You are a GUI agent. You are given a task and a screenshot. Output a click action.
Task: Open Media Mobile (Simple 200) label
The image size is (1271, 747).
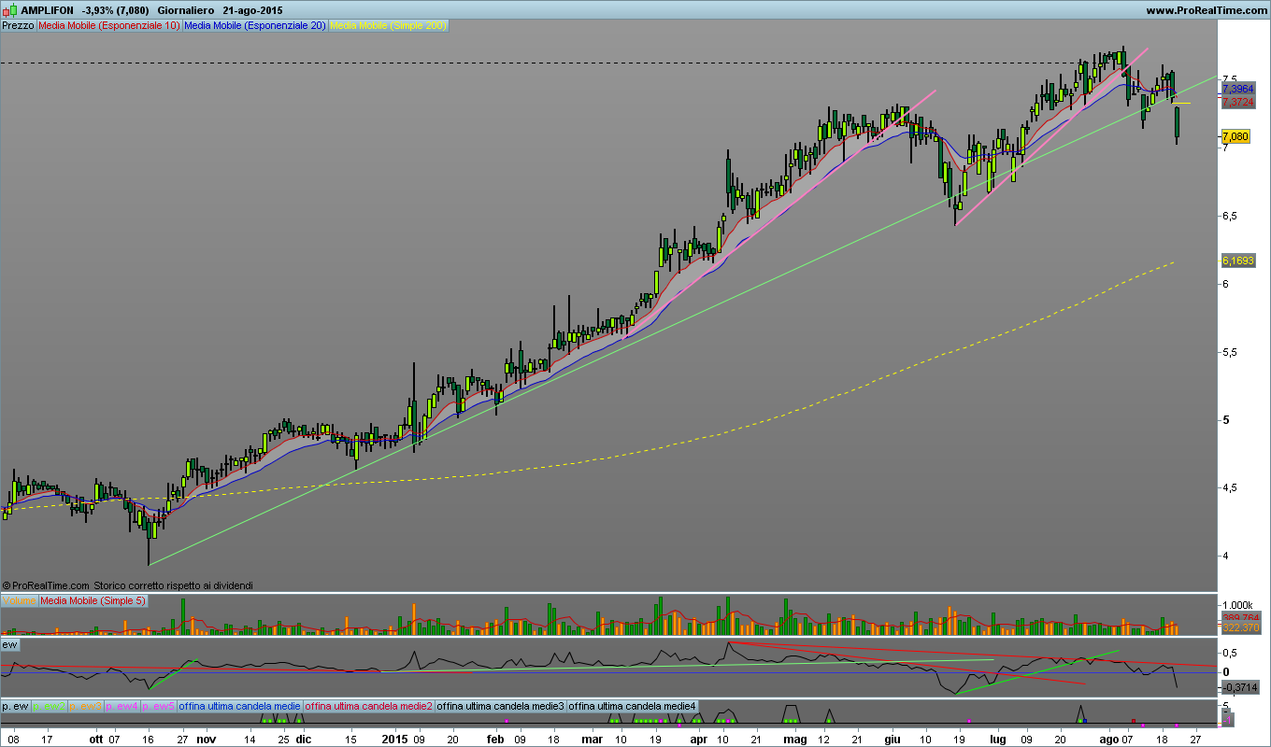(x=388, y=26)
